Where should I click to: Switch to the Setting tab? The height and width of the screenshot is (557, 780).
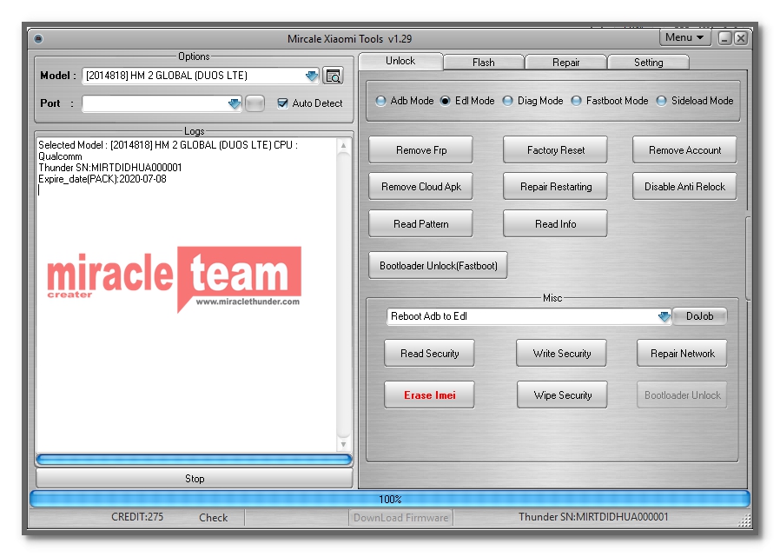648,63
